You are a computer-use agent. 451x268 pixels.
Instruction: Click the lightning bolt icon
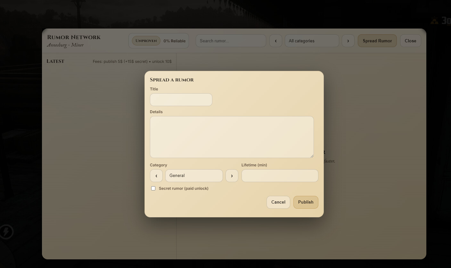point(6,232)
